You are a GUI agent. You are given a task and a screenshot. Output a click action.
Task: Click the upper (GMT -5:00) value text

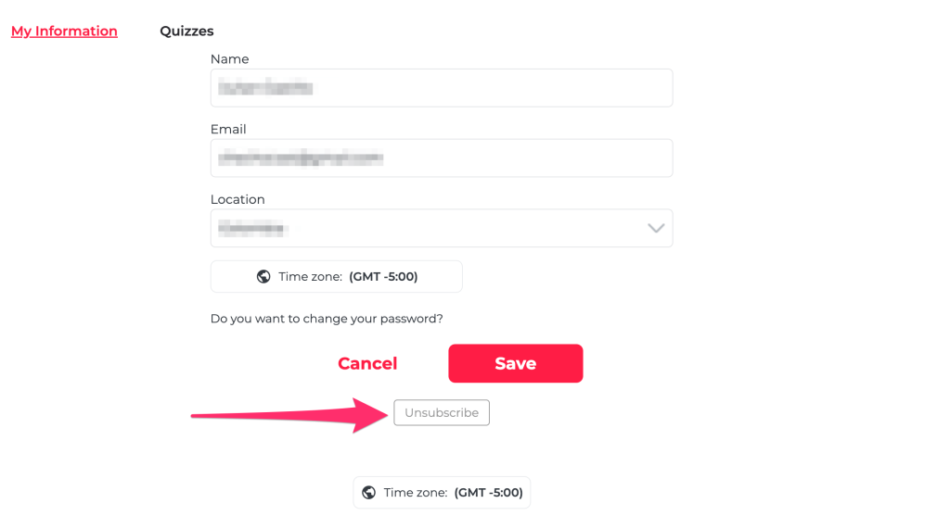pos(383,277)
